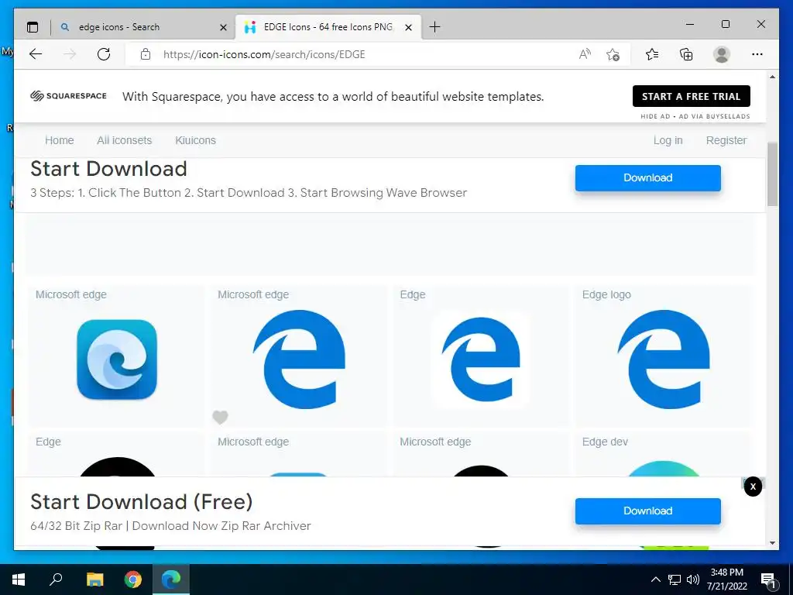Image resolution: width=793 pixels, height=595 pixels.
Task: Open network status tray icon
Action: point(675,580)
